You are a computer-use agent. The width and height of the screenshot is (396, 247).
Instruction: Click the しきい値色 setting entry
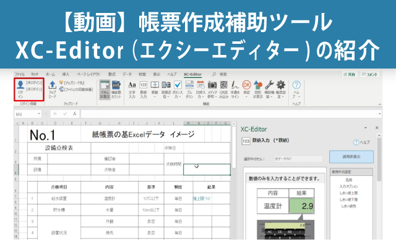tap(349, 206)
